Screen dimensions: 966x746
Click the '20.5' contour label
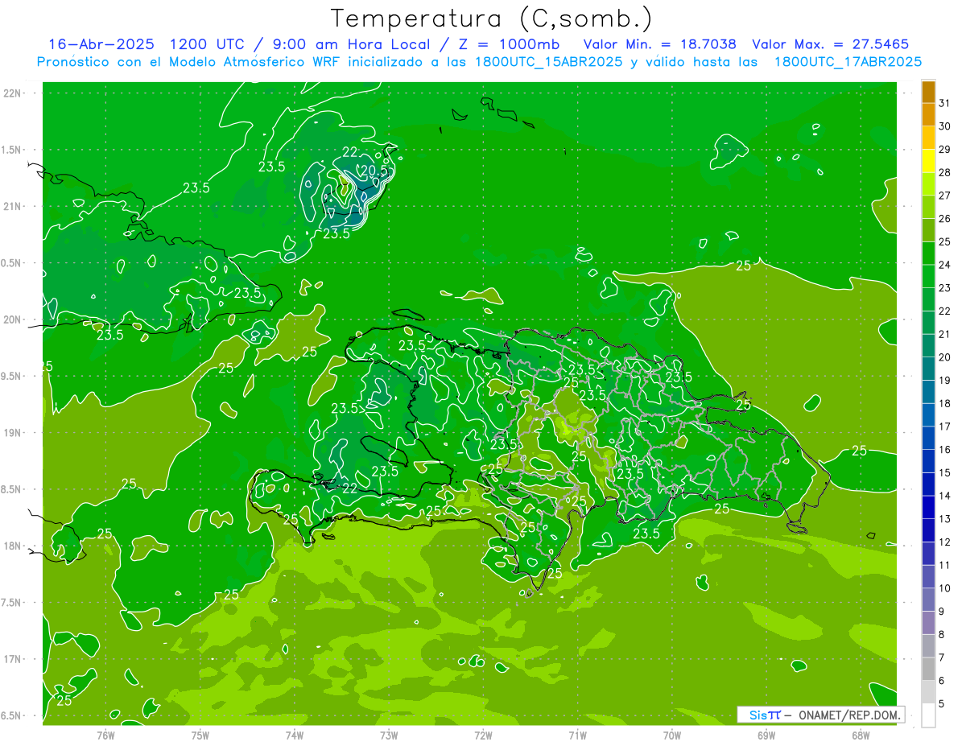click(376, 171)
